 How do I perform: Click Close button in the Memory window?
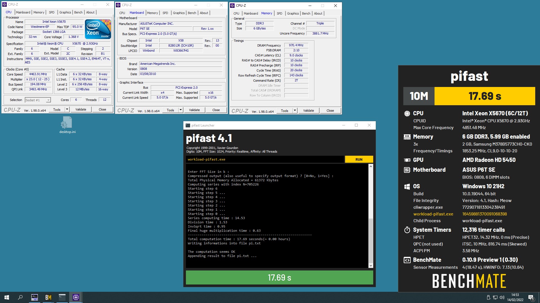click(x=330, y=111)
